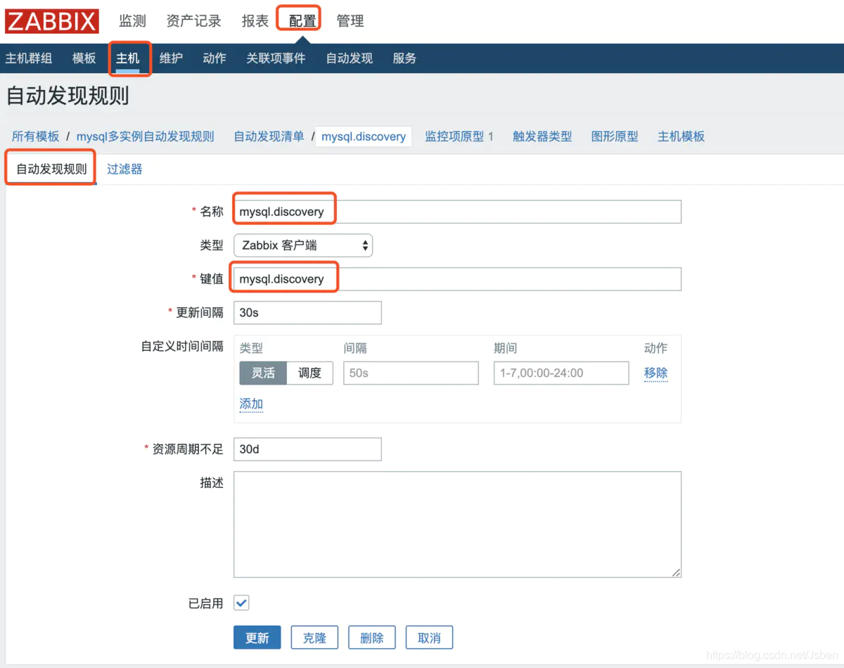Click the ZABBIX logo
This screenshot has height=668, width=844.
pos(51,21)
